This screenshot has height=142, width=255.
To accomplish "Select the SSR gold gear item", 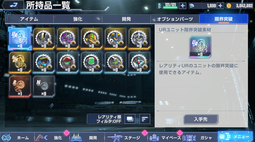I will coord(20,62).
